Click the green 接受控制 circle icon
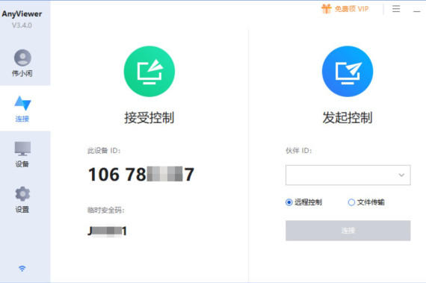The width and height of the screenshot is (426, 283). [149, 72]
